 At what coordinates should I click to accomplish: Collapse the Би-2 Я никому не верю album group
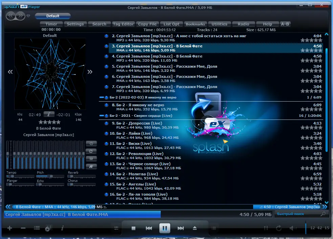pos(102,97)
